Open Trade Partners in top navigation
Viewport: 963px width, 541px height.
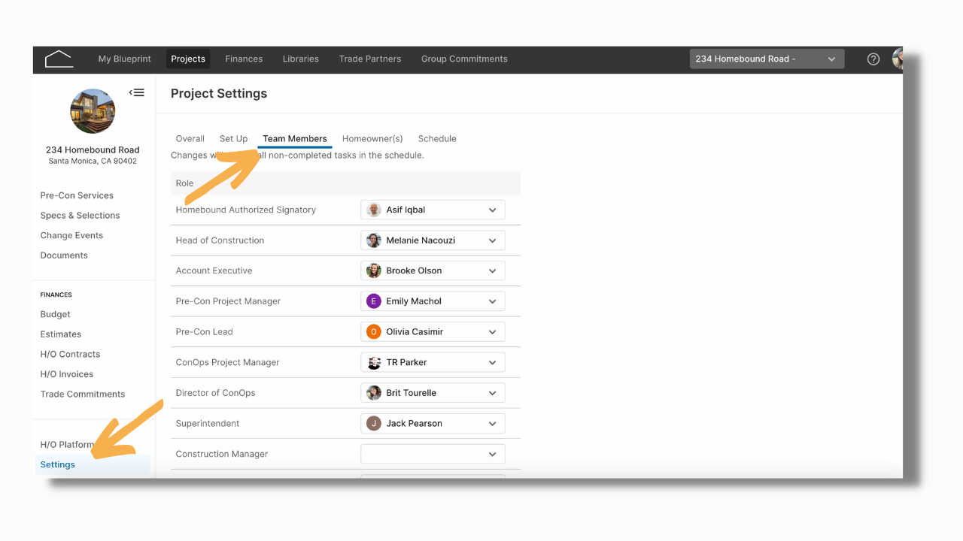tap(370, 59)
